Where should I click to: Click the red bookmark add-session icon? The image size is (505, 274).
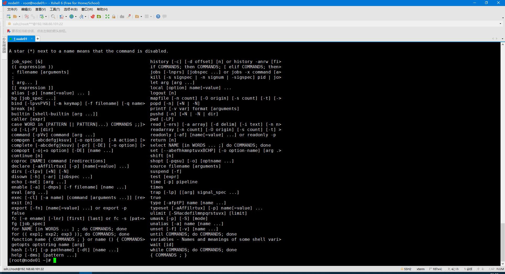[x=9, y=31]
